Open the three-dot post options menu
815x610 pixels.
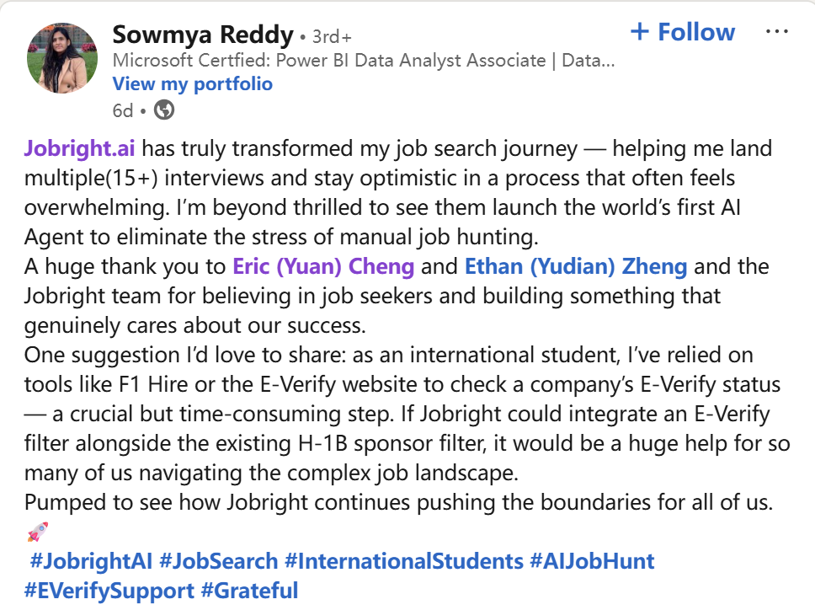776,32
